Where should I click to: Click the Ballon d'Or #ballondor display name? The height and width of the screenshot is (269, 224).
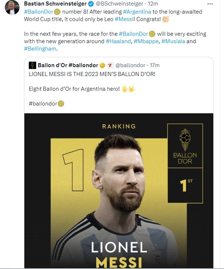click(x=68, y=65)
